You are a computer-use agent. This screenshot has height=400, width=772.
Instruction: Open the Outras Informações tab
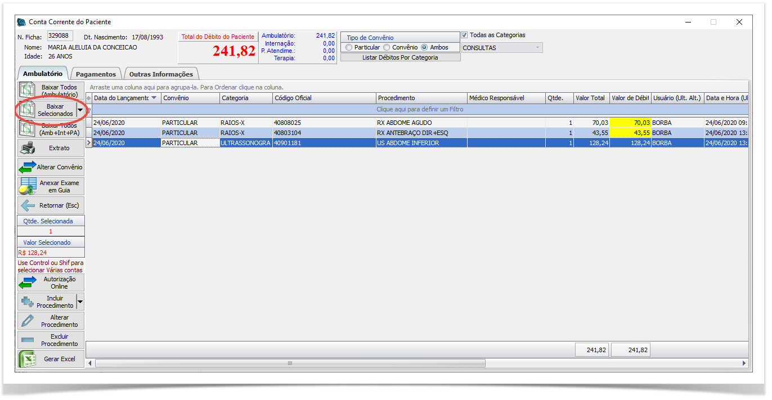(161, 74)
